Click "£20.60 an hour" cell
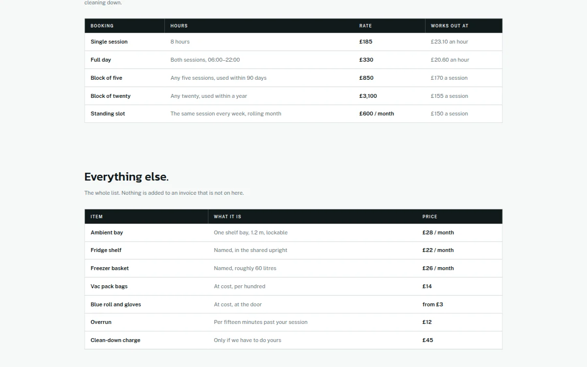The image size is (587, 367). (x=450, y=60)
